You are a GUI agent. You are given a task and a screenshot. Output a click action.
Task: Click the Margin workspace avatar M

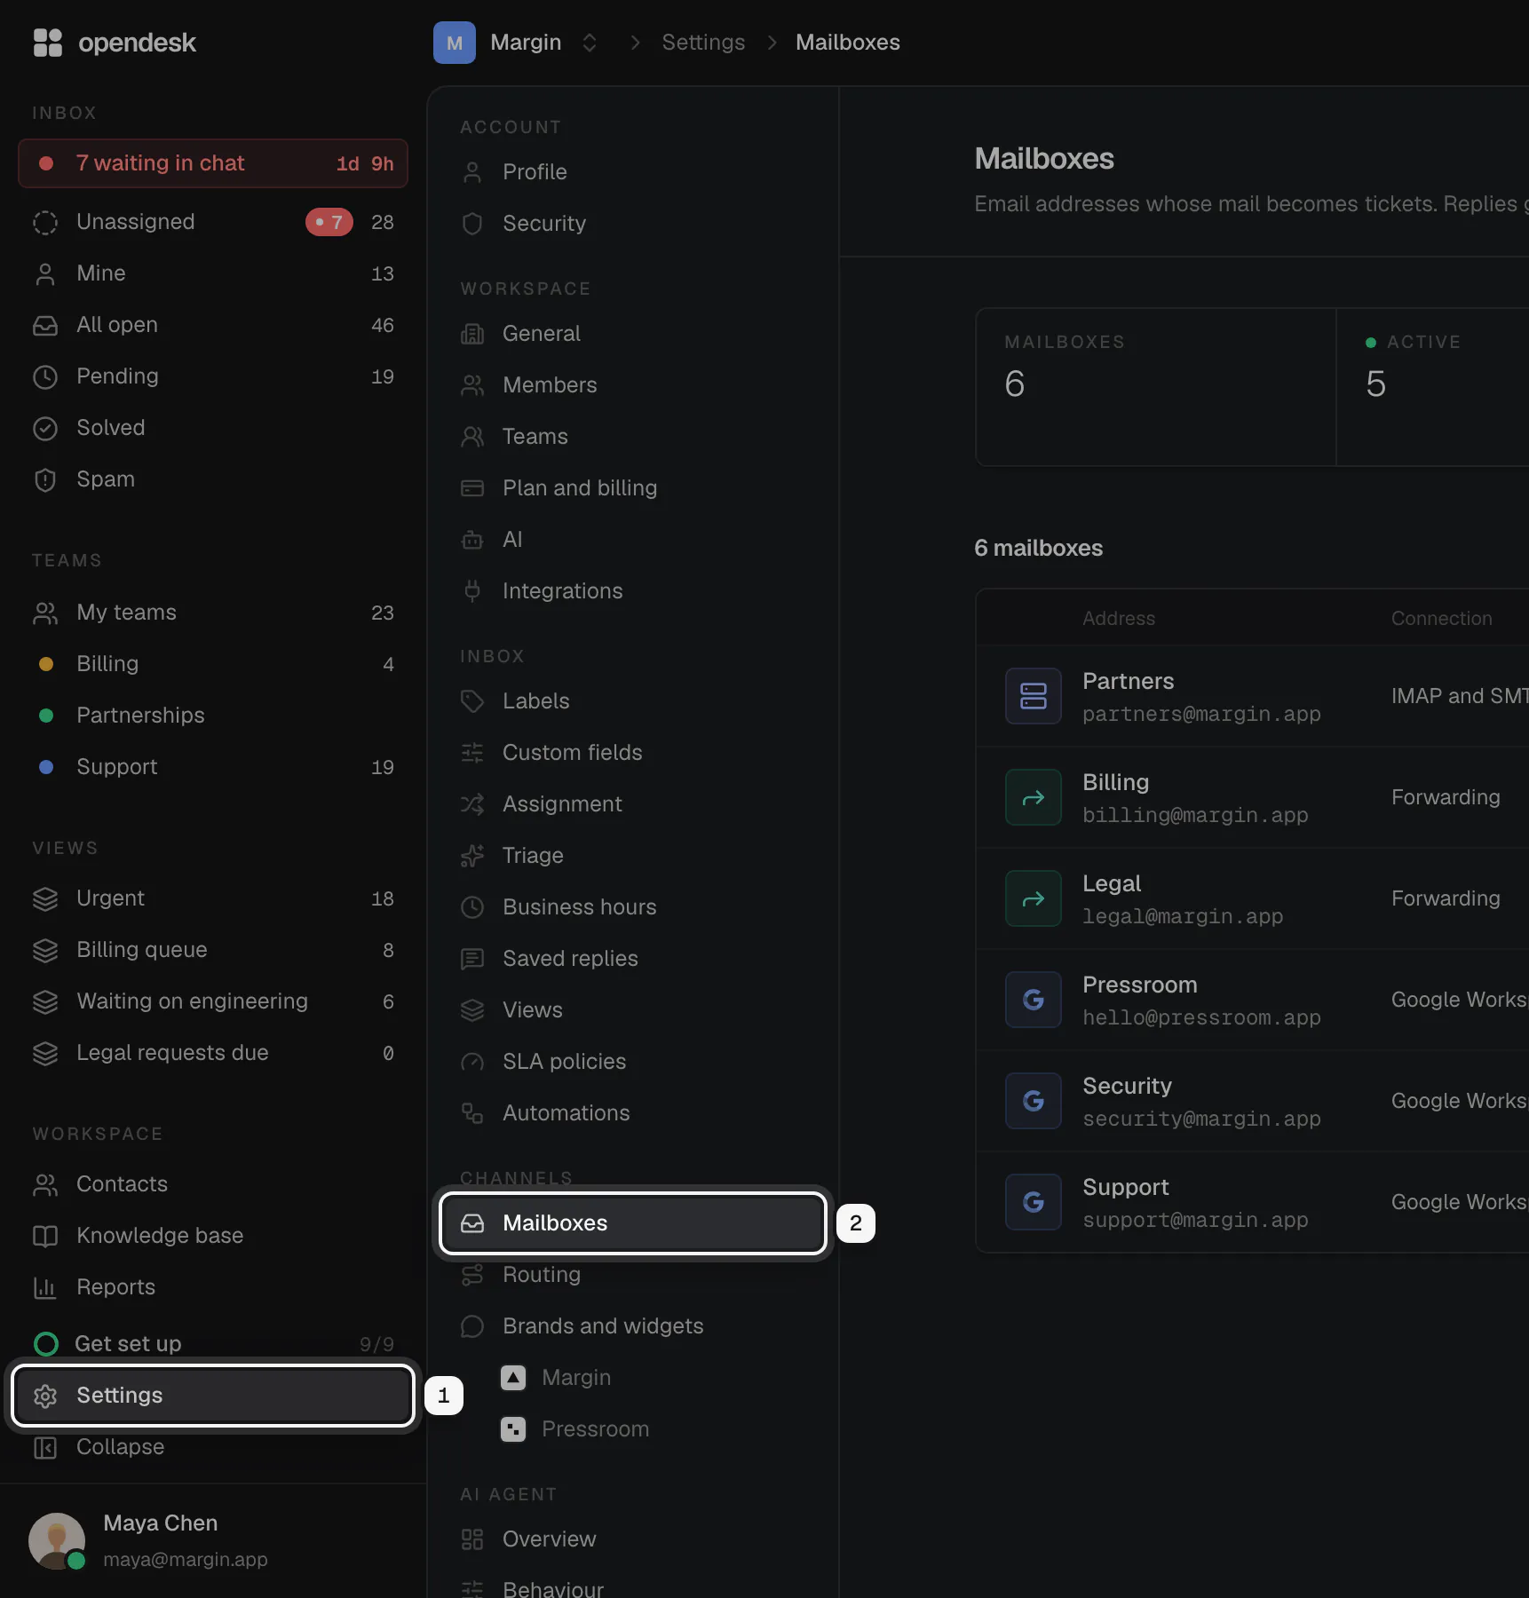(455, 43)
